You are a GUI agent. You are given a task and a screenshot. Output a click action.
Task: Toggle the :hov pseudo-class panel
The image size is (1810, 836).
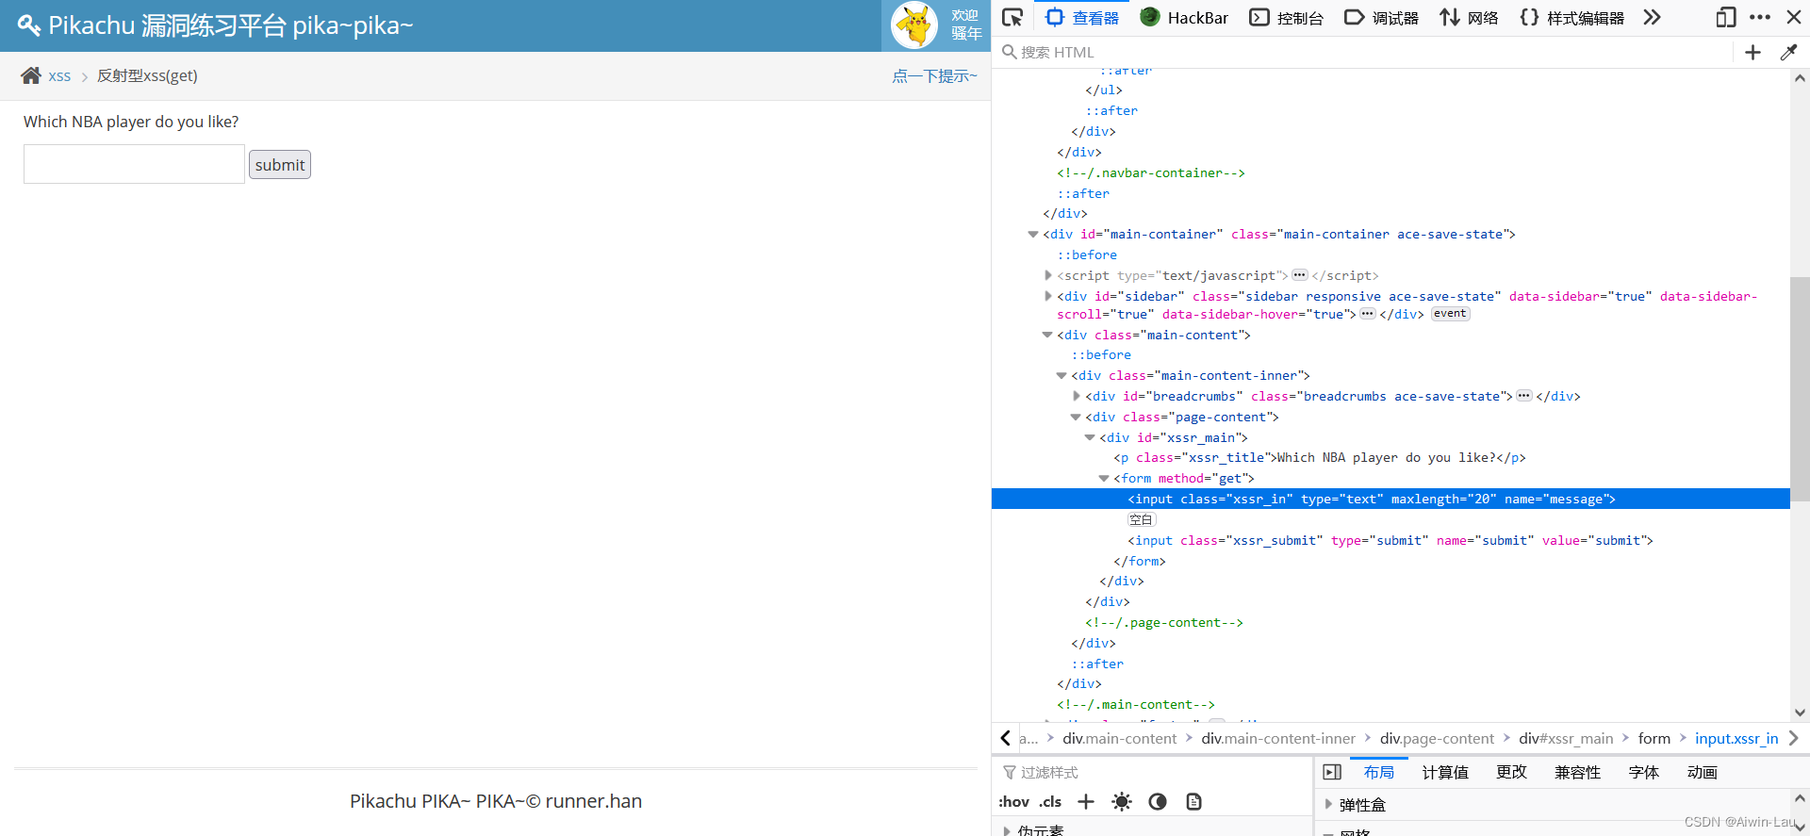pyautogui.click(x=1013, y=802)
